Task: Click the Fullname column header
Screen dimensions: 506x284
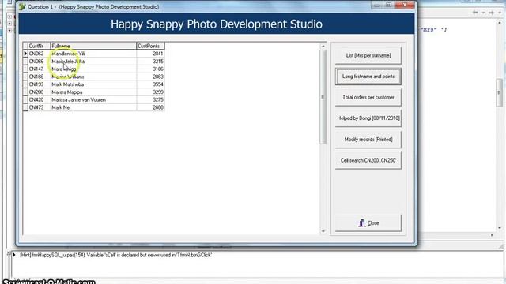Action: [x=93, y=46]
